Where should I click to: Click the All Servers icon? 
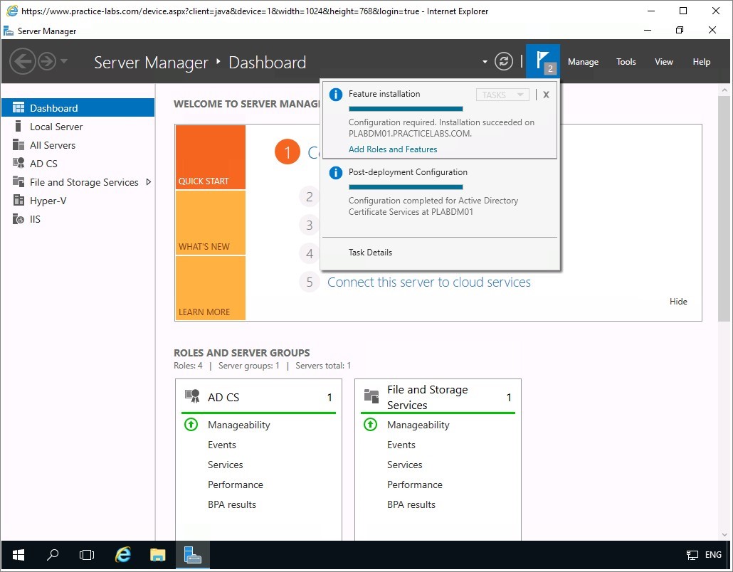coord(19,145)
